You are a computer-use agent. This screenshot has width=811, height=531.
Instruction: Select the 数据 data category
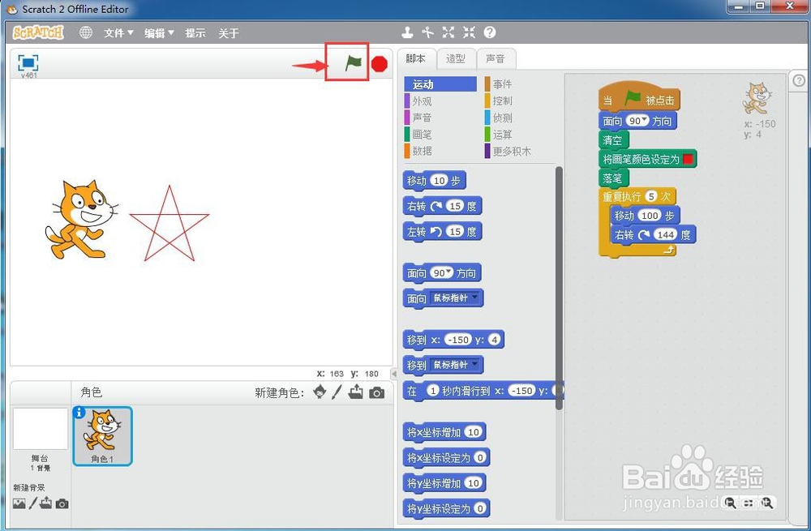(440, 151)
